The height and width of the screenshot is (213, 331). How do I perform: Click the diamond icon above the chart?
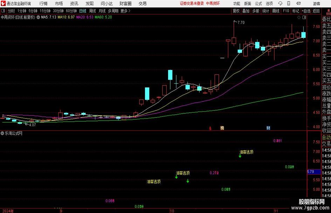point(299,17)
